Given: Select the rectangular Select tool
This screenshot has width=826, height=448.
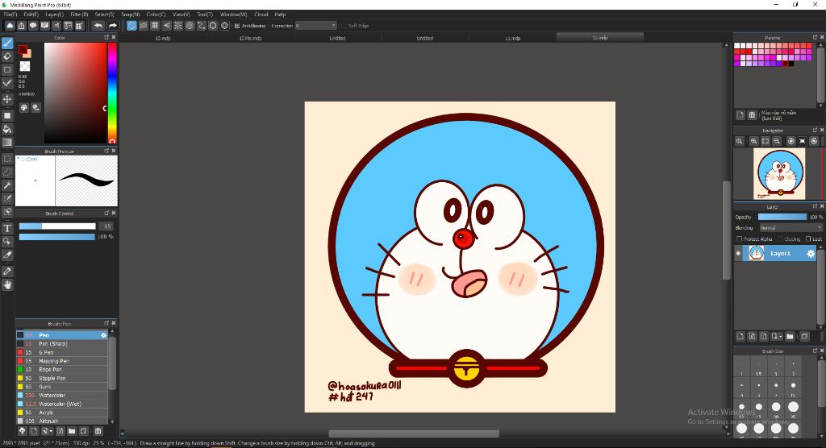Looking at the screenshot, I should point(7,159).
